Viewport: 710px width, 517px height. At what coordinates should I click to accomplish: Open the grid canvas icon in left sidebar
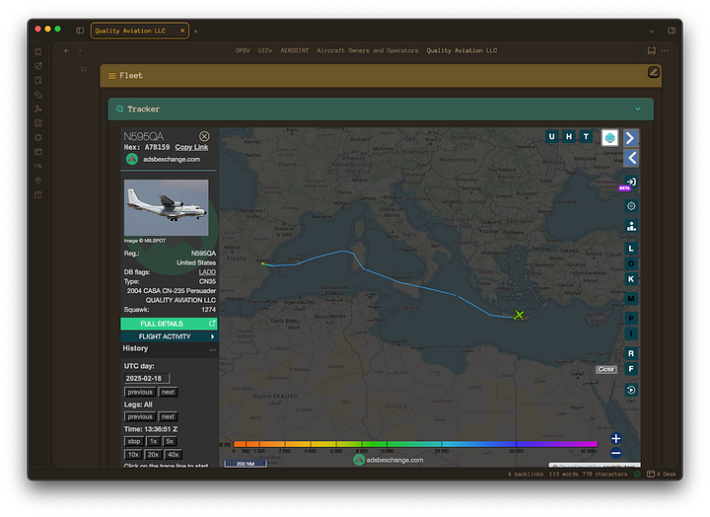(x=38, y=123)
